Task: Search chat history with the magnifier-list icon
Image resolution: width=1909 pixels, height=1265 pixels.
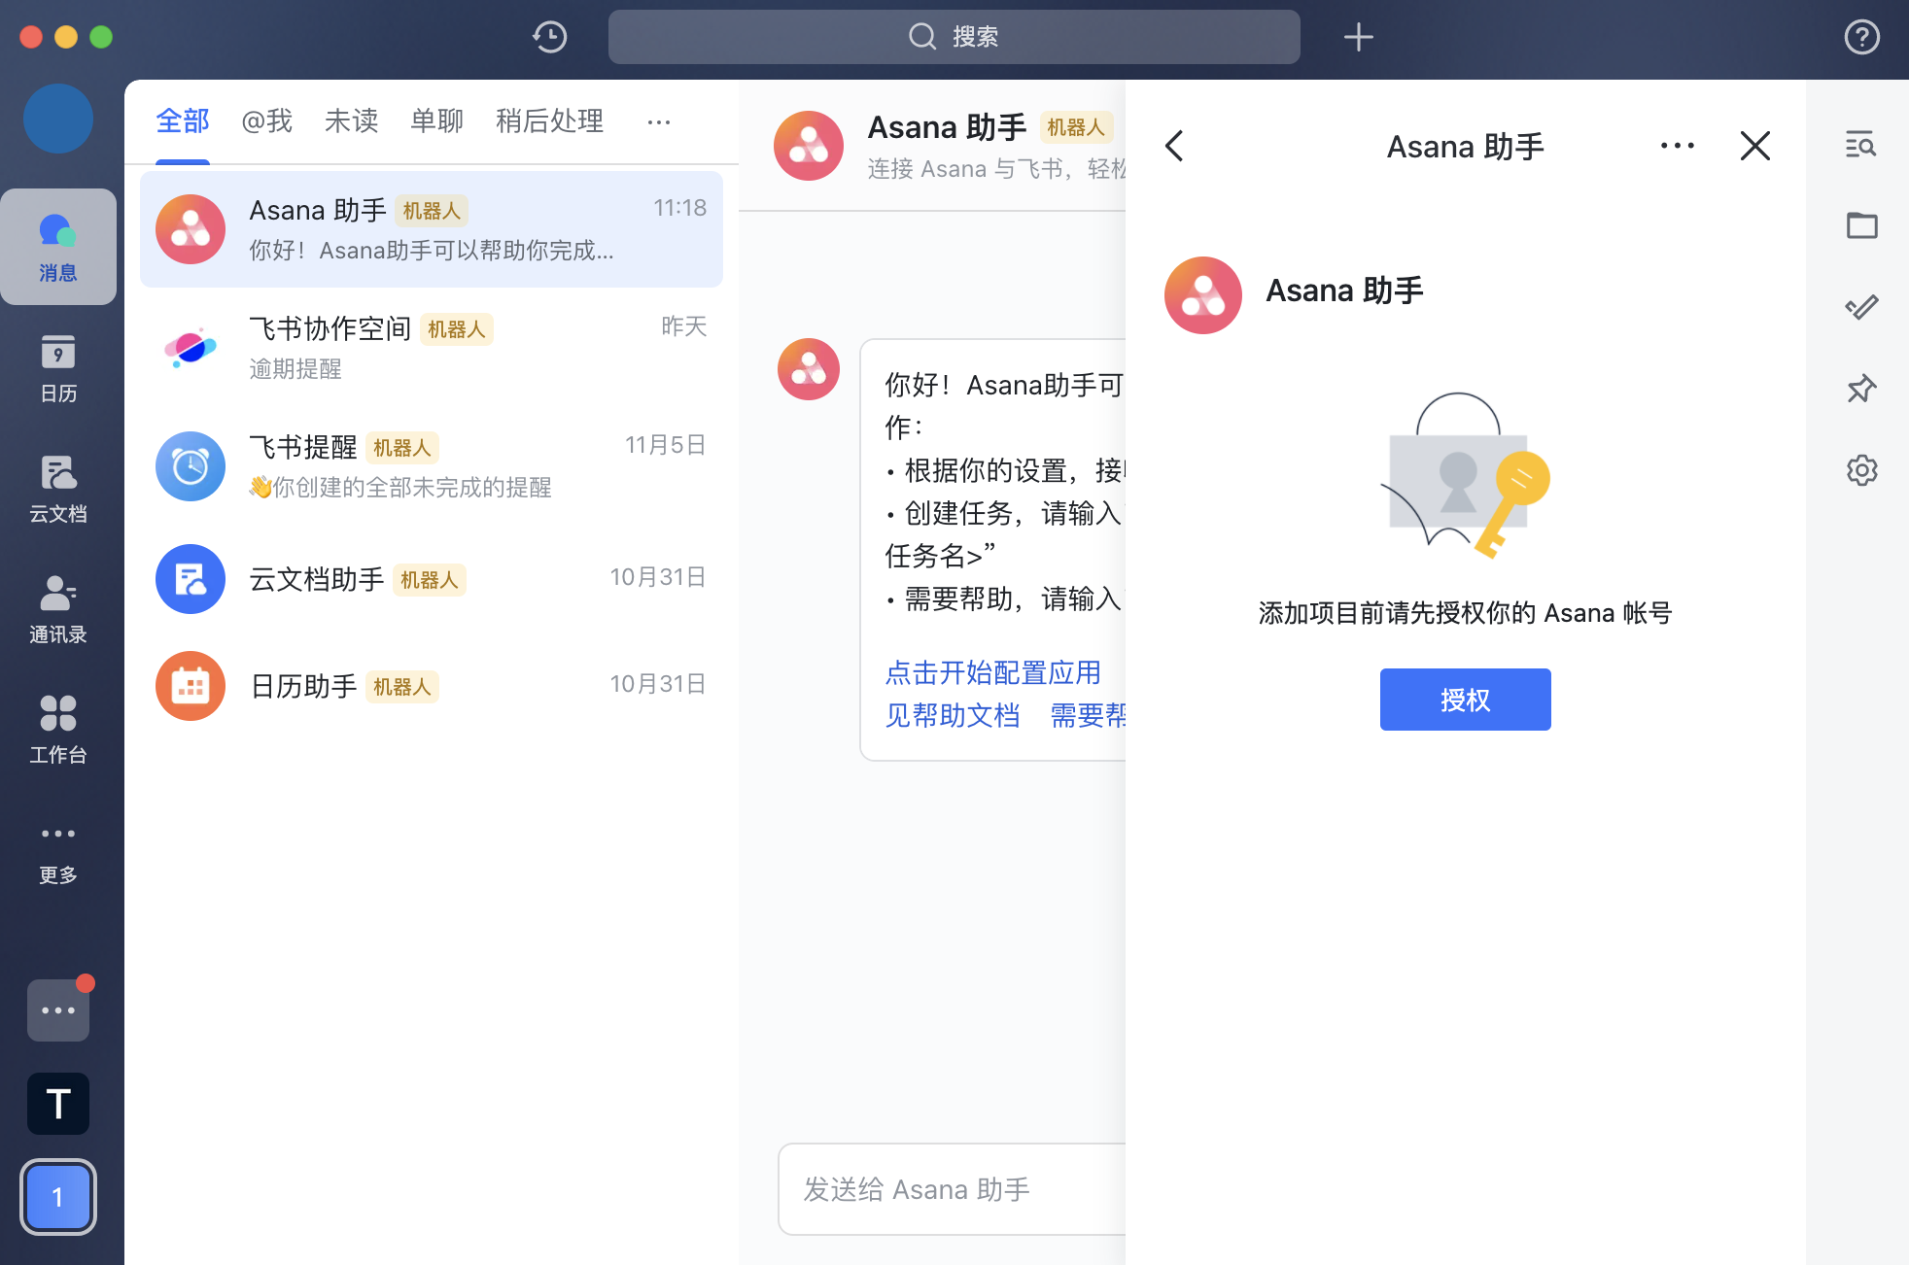Action: [x=1861, y=145]
